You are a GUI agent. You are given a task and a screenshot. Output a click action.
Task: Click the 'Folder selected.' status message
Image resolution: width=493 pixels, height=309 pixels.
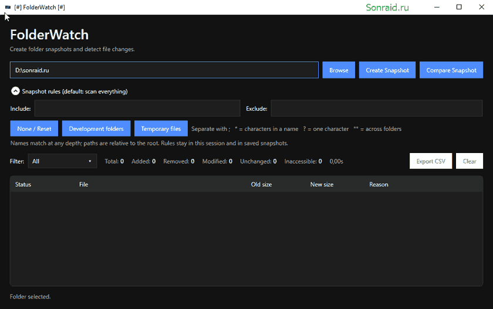(x=30, y=297)
